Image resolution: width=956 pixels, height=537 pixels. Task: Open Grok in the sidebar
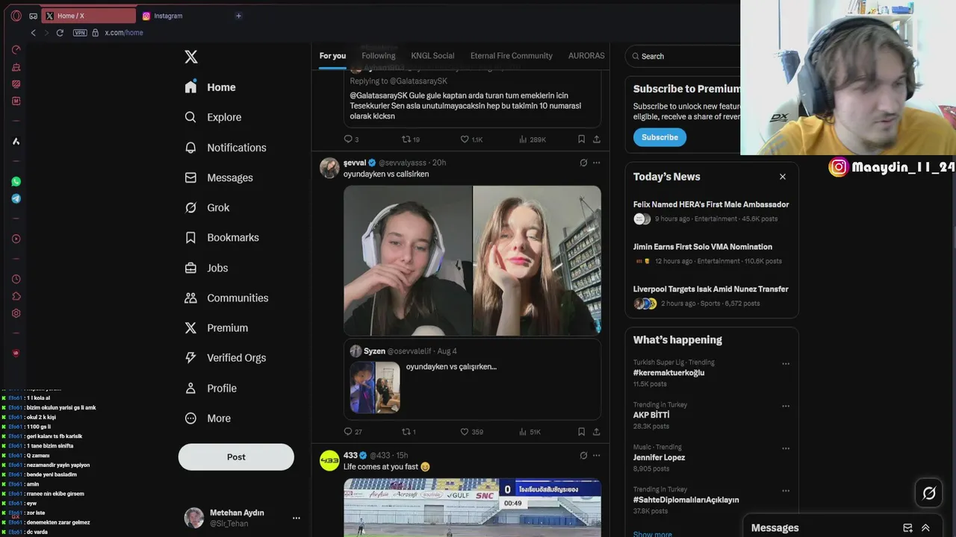click(208, 207)
